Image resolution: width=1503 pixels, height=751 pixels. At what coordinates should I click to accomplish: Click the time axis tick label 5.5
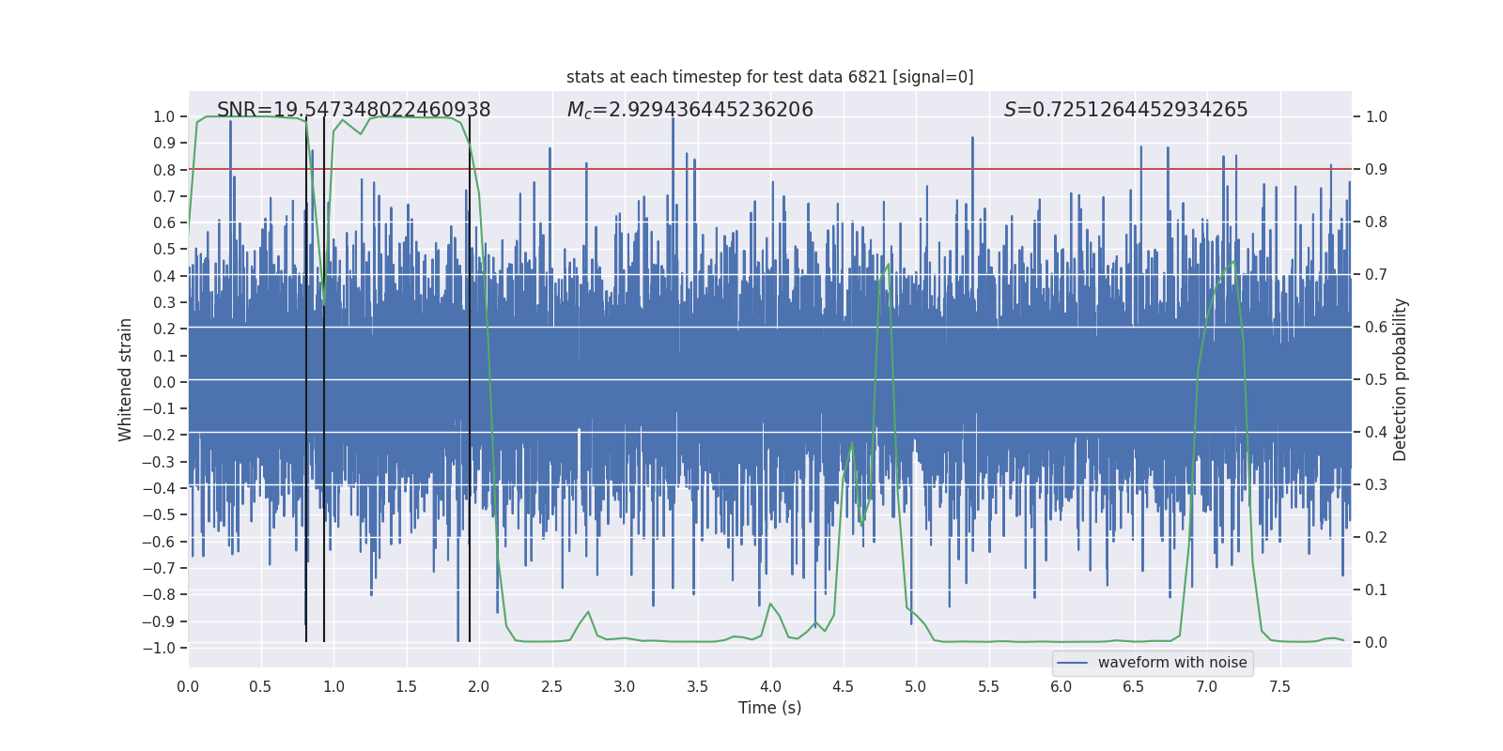point(988,687)
